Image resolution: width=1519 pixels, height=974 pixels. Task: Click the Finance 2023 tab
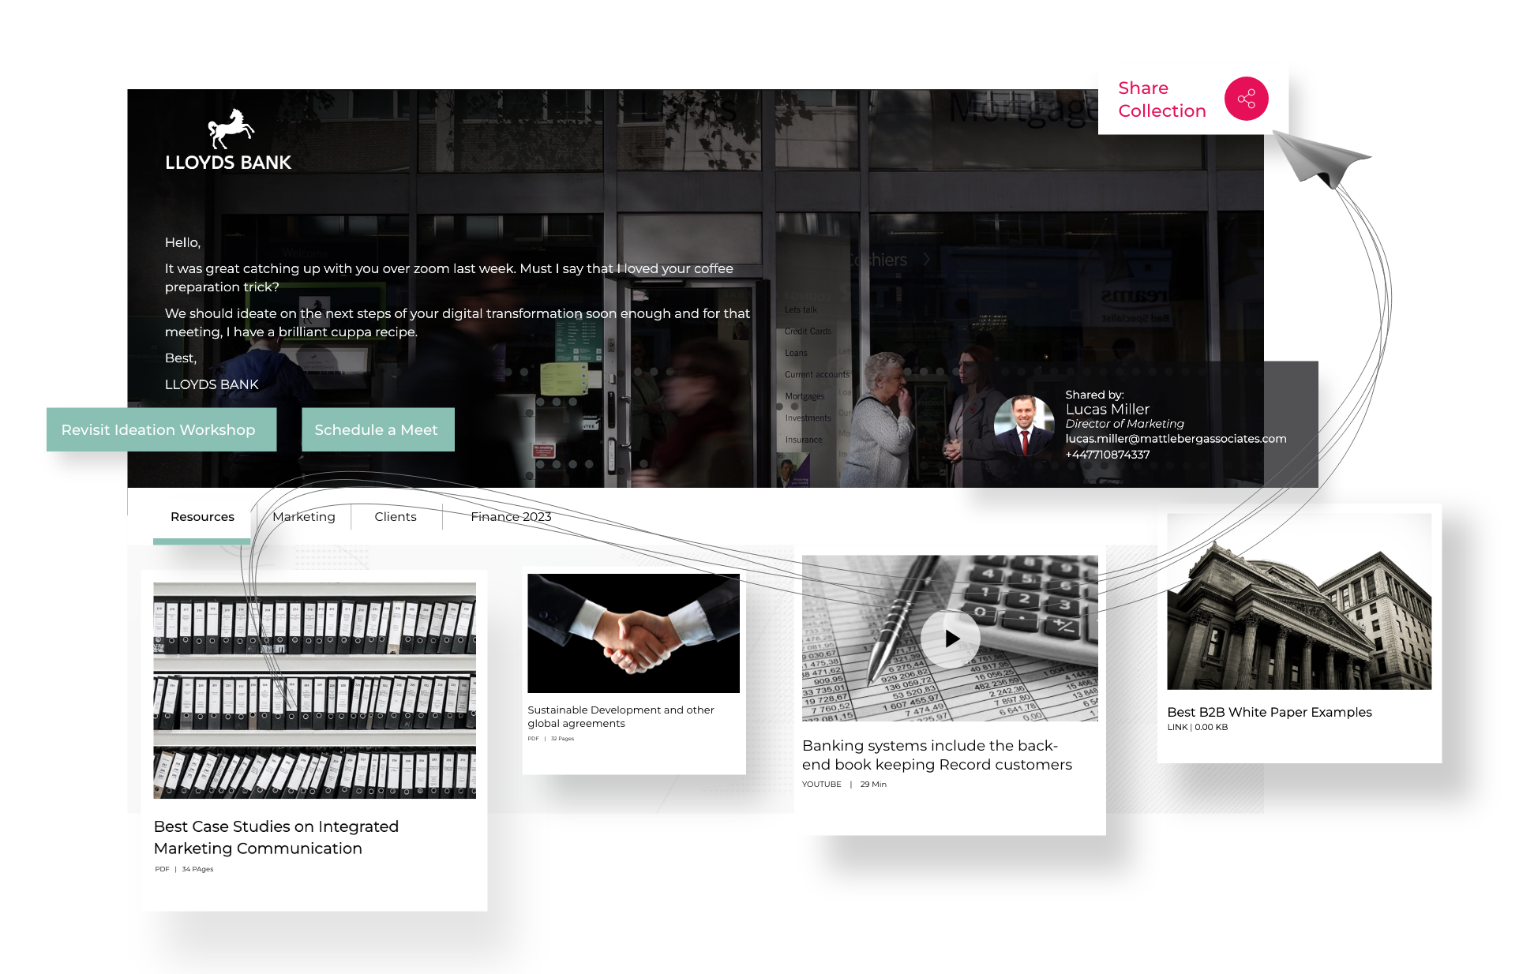[x=510, y=515]
